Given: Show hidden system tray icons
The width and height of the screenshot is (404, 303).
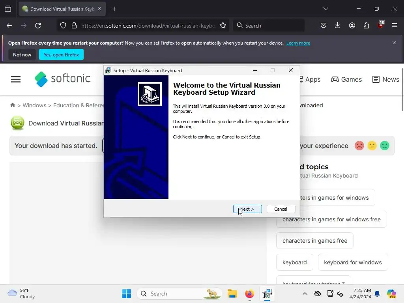Looking at the screenshot, I should coord(305,294).
